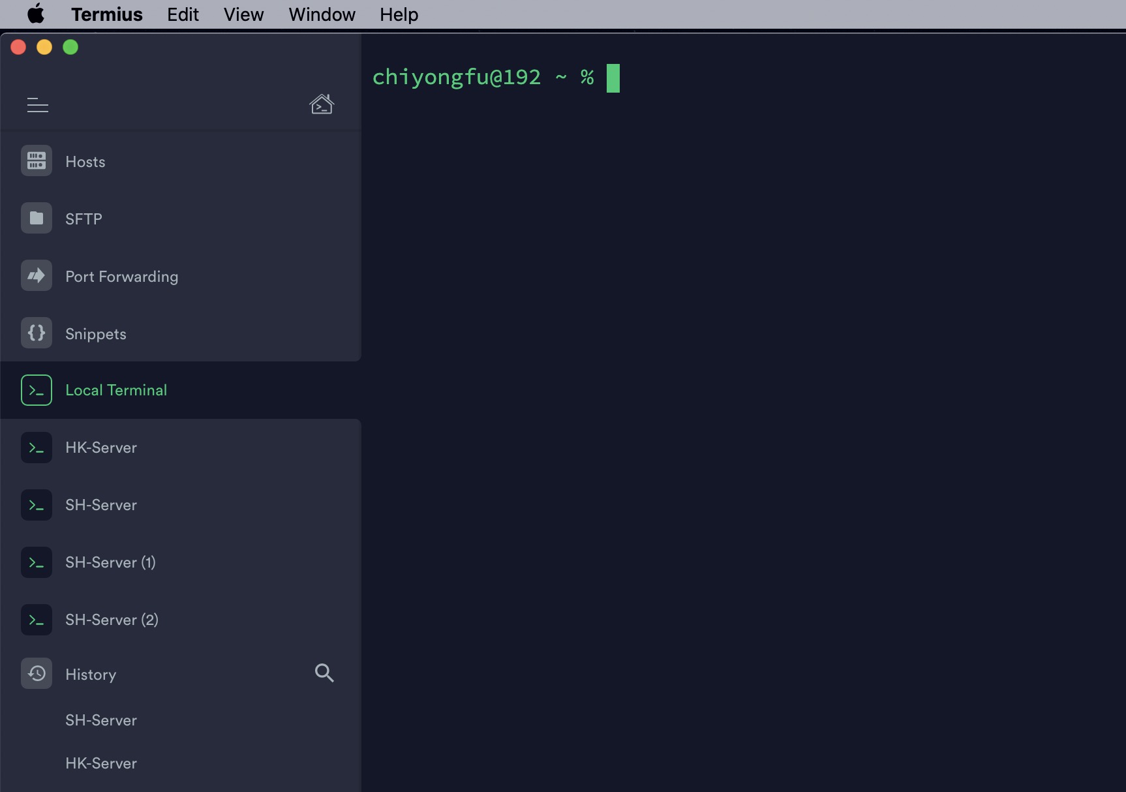
Task: Collapse the sidebar with hamburger icon
Action: [x=38, y=105]
